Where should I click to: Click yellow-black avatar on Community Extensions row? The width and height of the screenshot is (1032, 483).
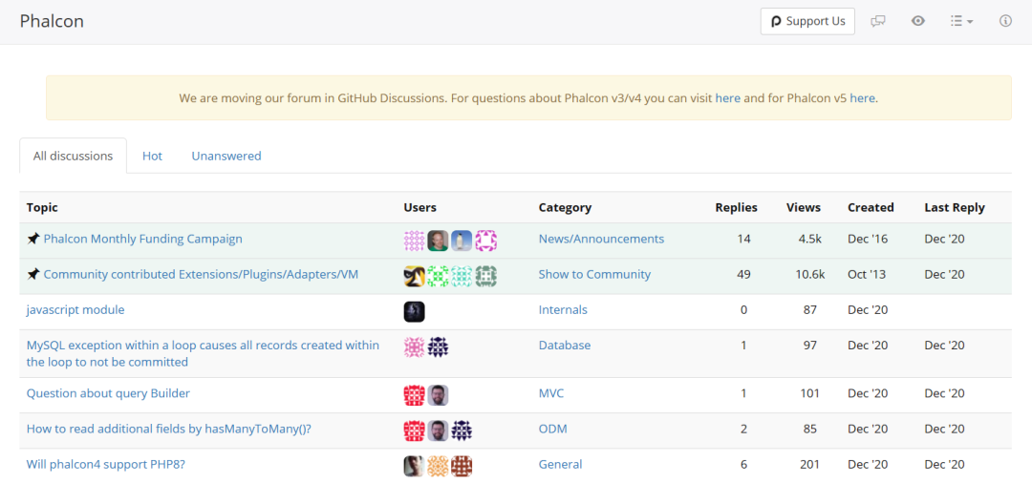pos(414,276)
